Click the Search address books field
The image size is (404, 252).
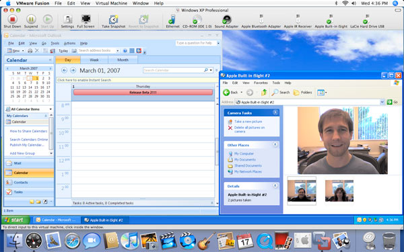(x=97, y=50)
